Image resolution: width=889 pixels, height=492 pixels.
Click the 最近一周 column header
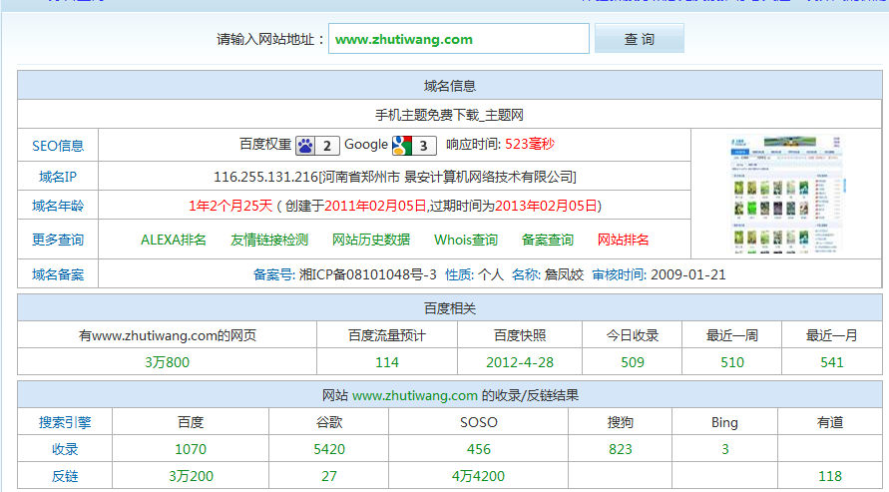tap(732, 335)
